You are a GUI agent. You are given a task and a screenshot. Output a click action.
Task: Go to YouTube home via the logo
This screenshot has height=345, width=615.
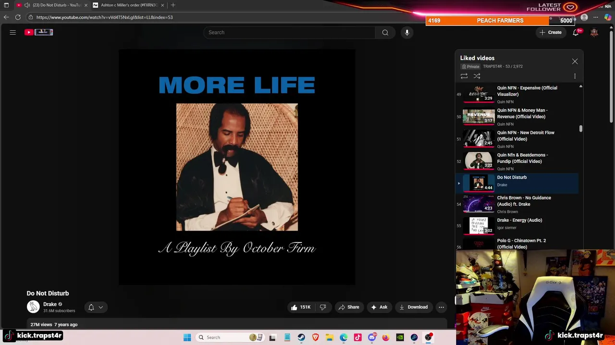click(38, 32)
